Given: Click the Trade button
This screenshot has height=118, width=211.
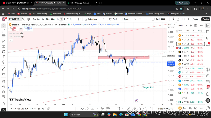Looking at the screenshot, I should [196, 19].
